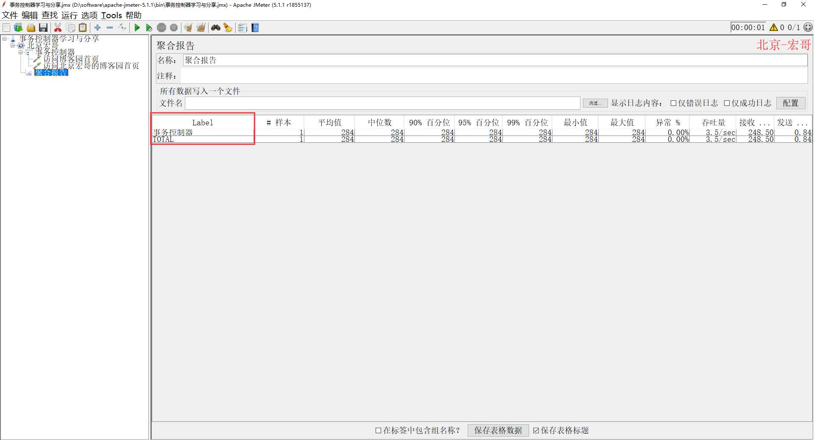814x440 pixels.
Task: Open the 编辑 menu
Action: [x=30, y=15]
